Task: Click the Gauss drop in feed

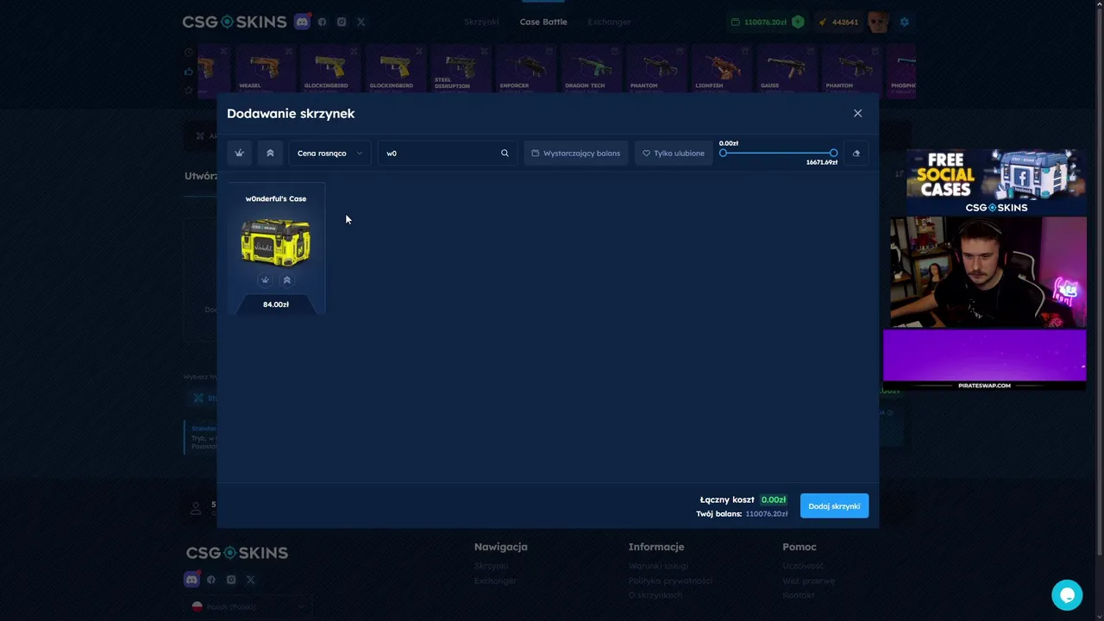Action: [x=787, y=70]
